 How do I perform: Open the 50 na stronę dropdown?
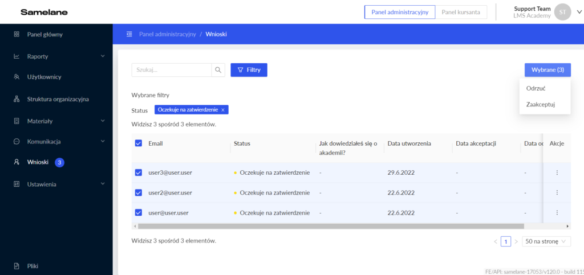click(x=546, y=241)
